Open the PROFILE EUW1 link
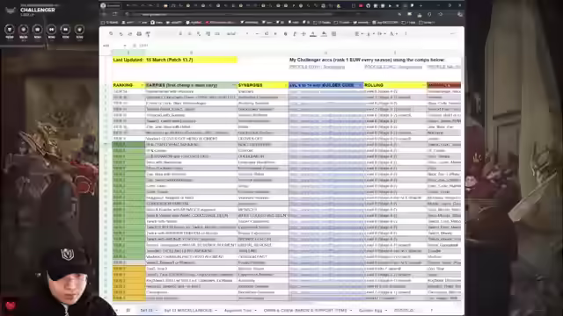 [x=317, y=67]
